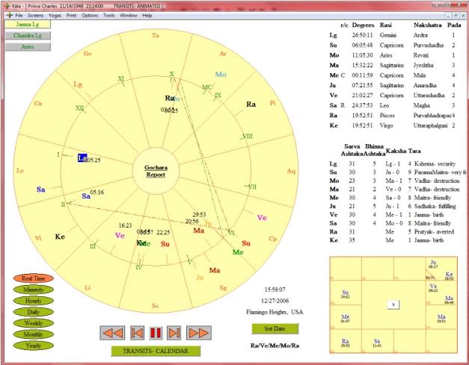Click the transit date 12/27/2006

point(275,301)
